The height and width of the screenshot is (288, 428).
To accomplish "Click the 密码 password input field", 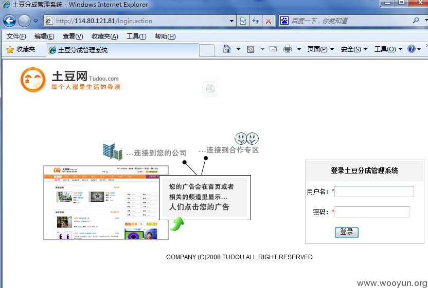I will coord(372,212).
